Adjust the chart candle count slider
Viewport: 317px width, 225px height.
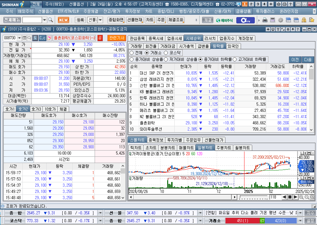click(x=253, y=197)
